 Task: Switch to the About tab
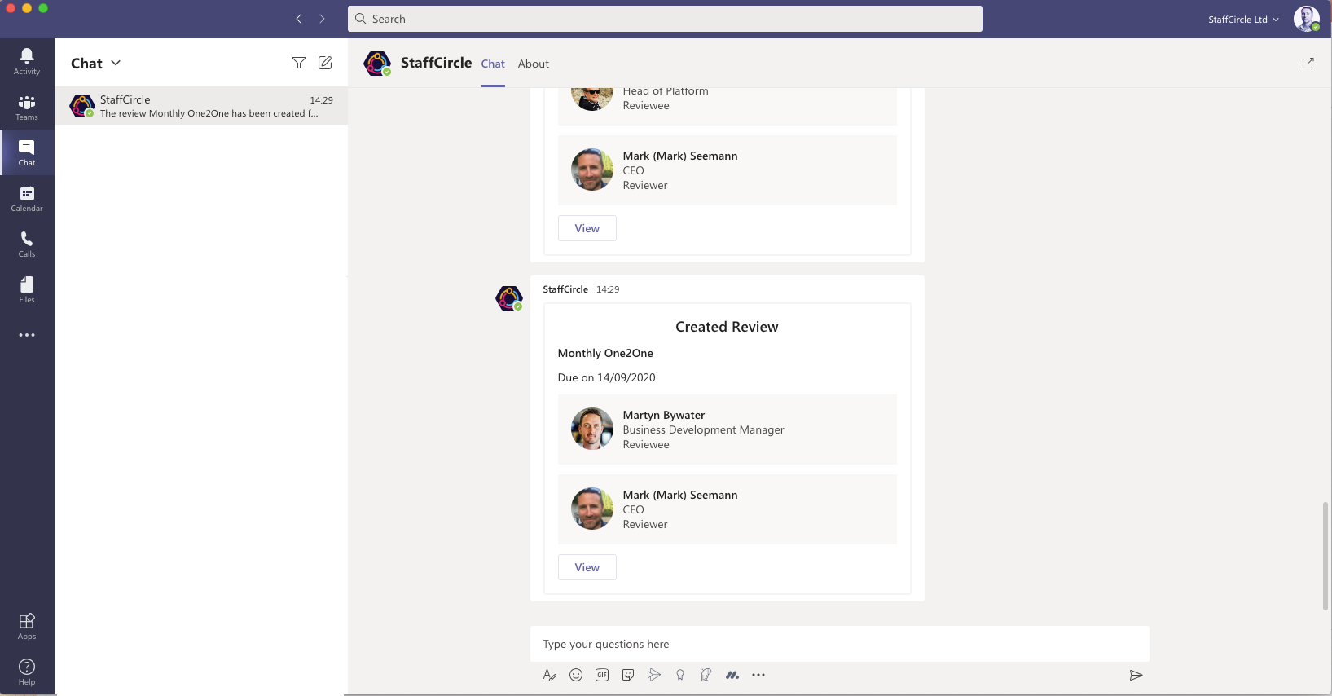pyautogui.click(x=534, y=64)
